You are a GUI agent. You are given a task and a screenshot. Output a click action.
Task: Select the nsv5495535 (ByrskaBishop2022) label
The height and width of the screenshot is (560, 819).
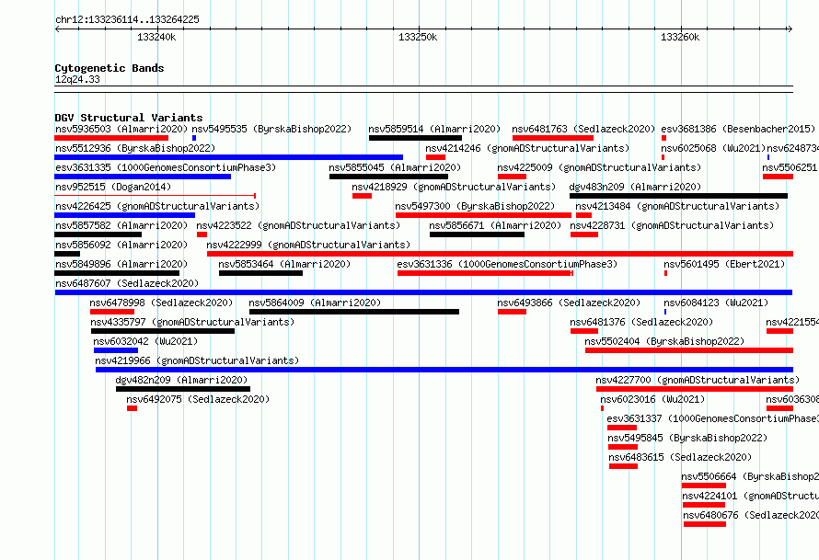(x=271, y=129)
